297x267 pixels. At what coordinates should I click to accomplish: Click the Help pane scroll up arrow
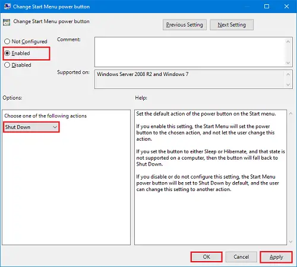(290, 113)
